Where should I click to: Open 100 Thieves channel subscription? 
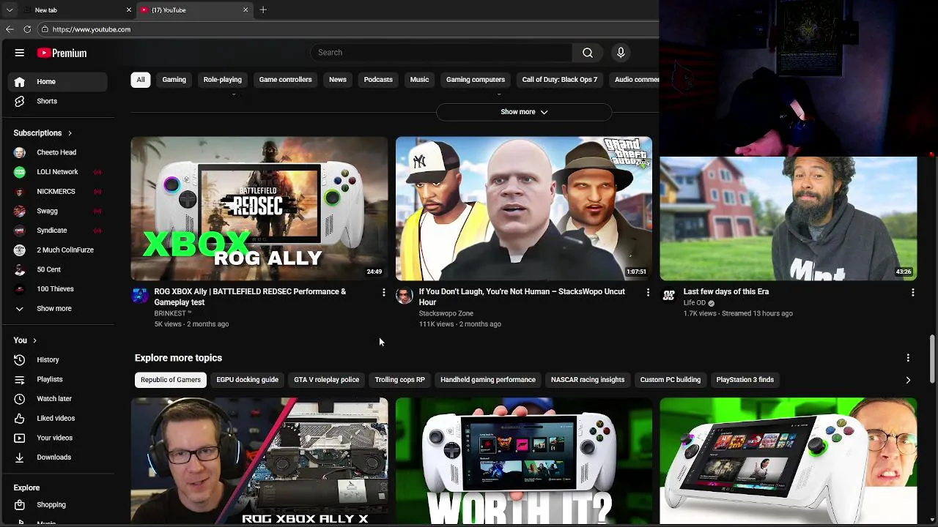click(57, 289)
